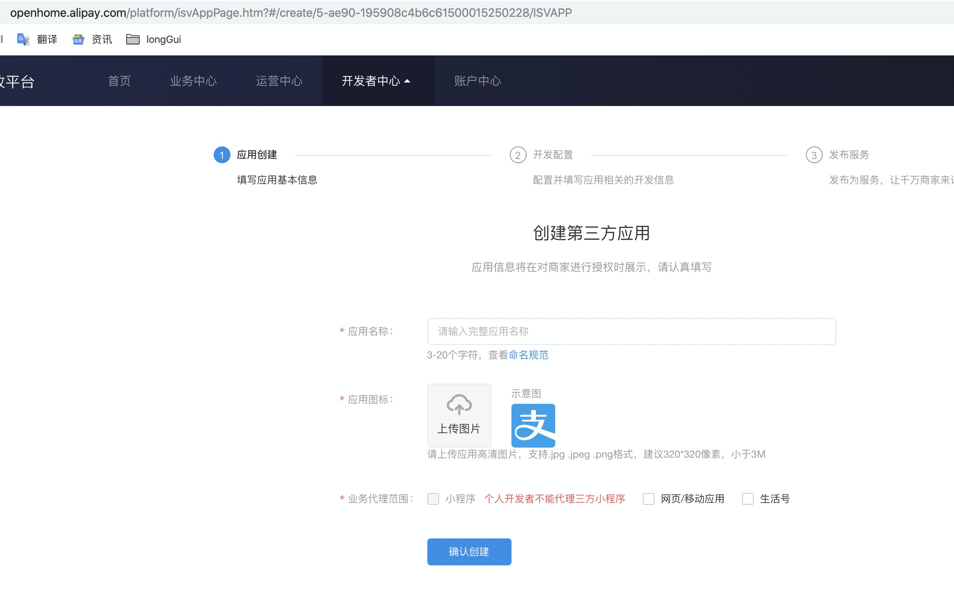Click the 应用名称 input field

pos(631,331)
